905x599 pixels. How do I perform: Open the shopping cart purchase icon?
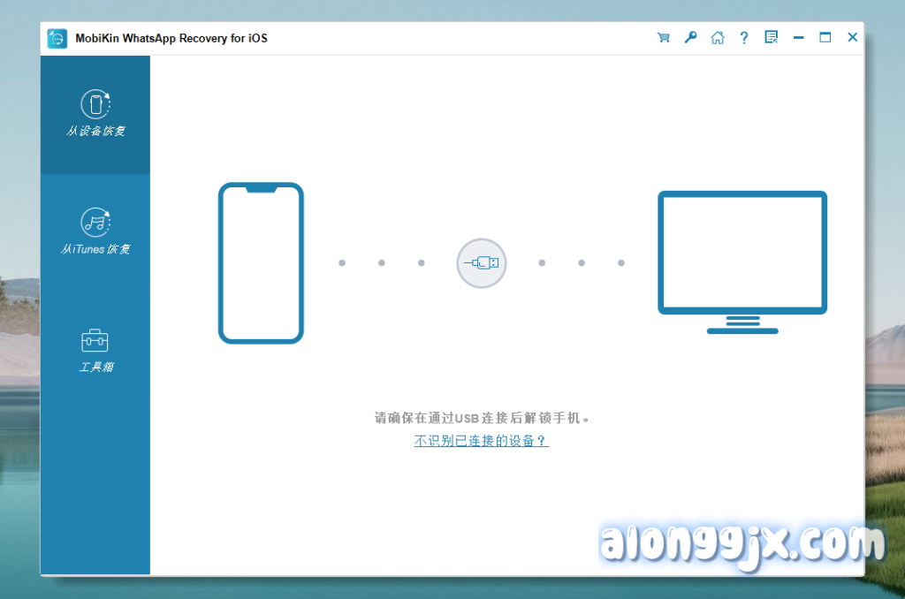(x=663, y=38)
